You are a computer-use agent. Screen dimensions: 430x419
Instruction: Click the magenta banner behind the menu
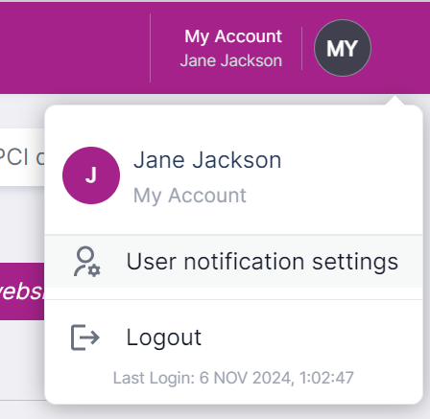[22, 291]
